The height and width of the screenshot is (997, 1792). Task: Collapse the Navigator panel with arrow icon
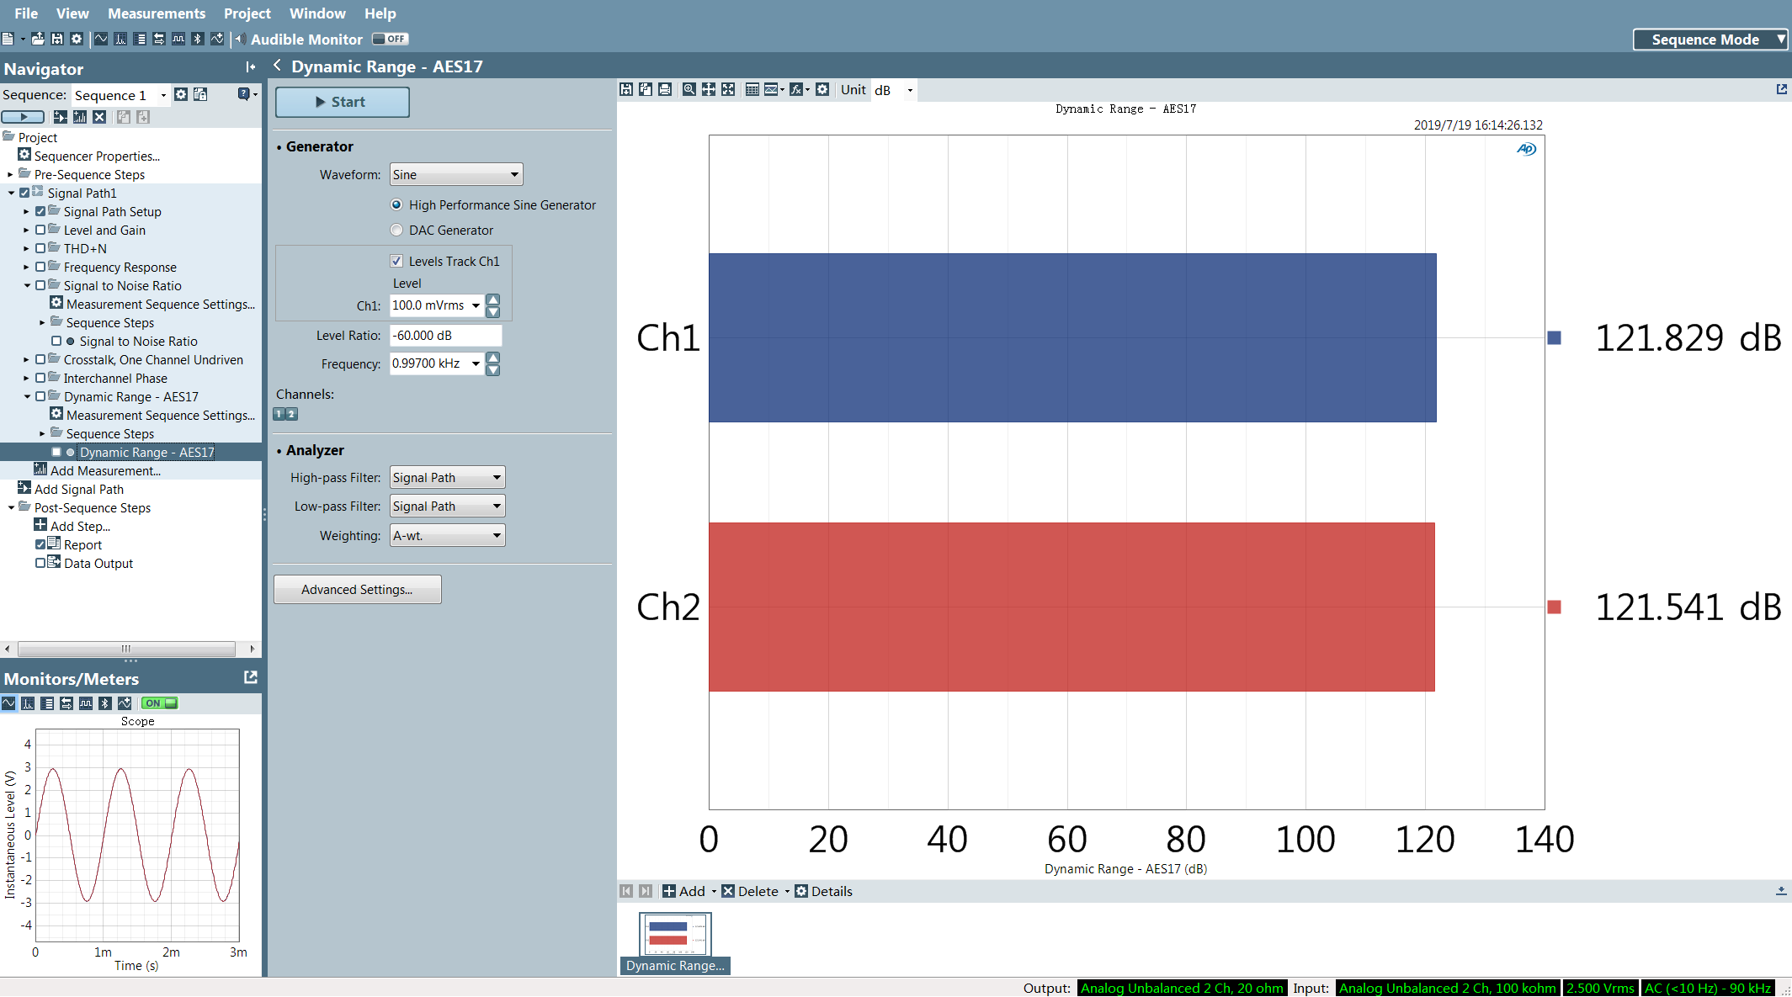pos(250,67)
